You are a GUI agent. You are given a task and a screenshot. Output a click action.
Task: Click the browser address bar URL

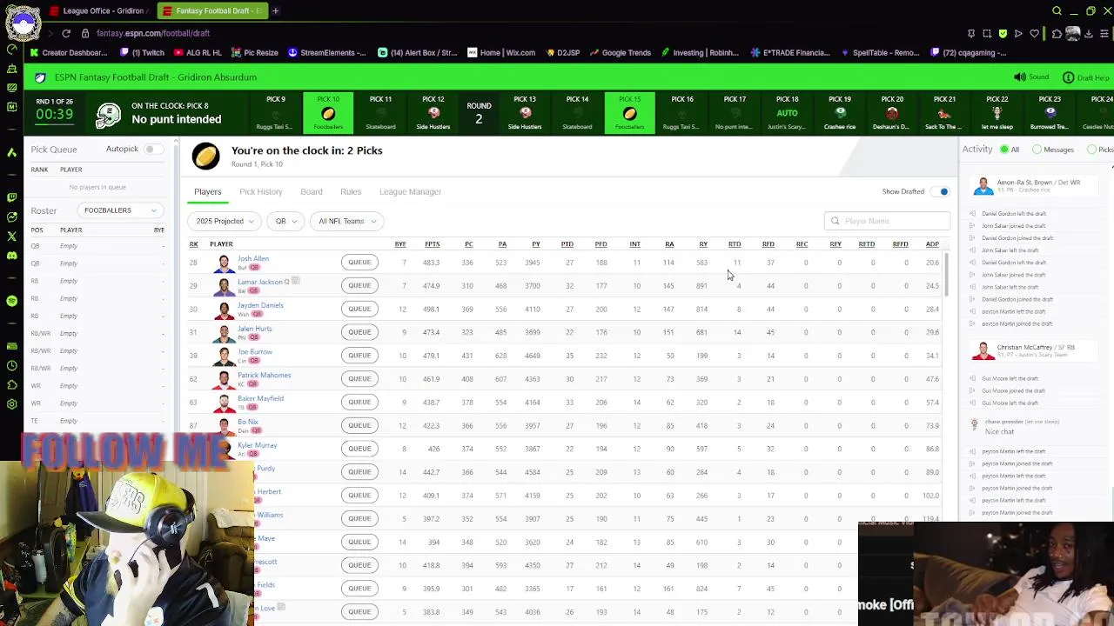tap(153, 33)
